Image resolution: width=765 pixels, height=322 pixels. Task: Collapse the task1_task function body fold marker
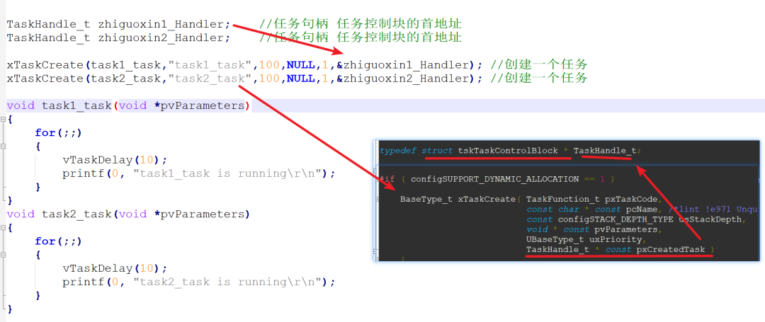(3, 119)
